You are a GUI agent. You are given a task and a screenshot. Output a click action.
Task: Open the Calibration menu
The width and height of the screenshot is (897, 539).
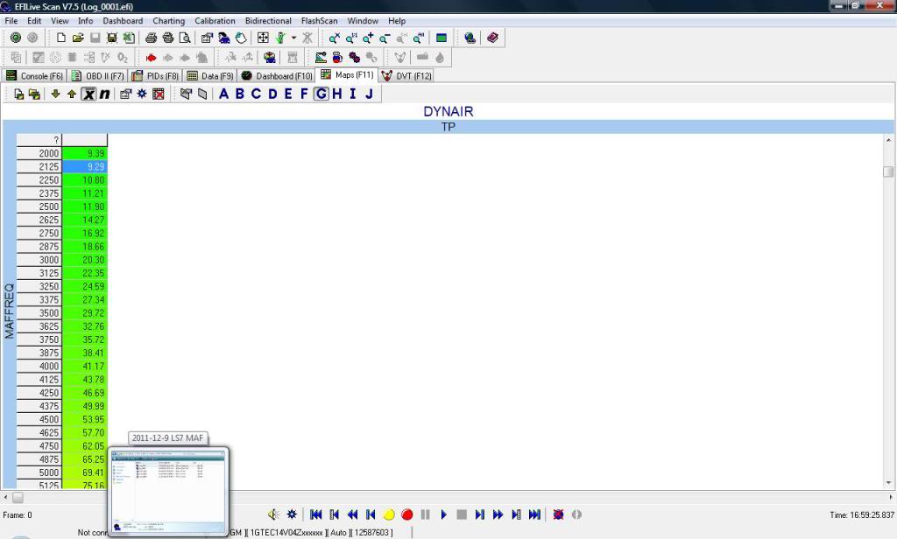215,21
